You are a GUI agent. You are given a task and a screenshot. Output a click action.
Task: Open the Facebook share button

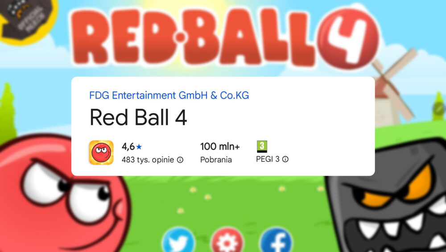pos(276,240)
